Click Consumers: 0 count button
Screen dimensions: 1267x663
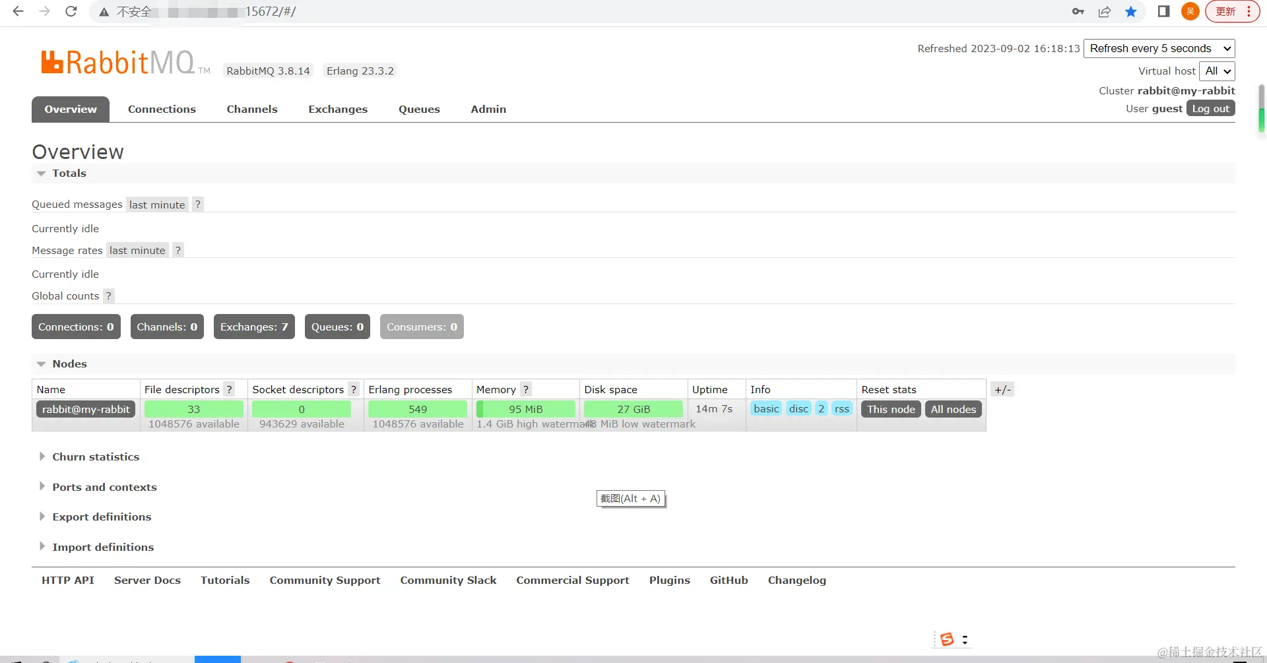pos(422,327)
